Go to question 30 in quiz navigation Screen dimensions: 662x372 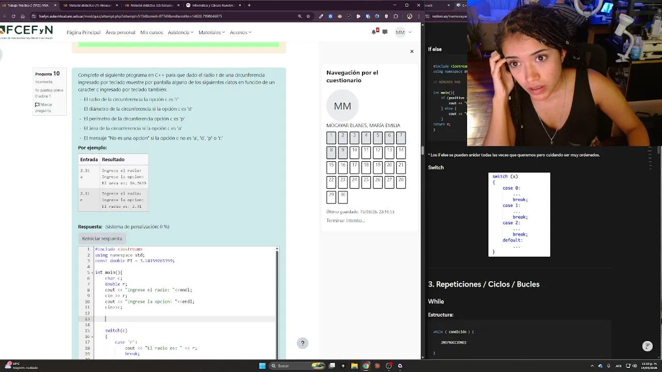342,197
